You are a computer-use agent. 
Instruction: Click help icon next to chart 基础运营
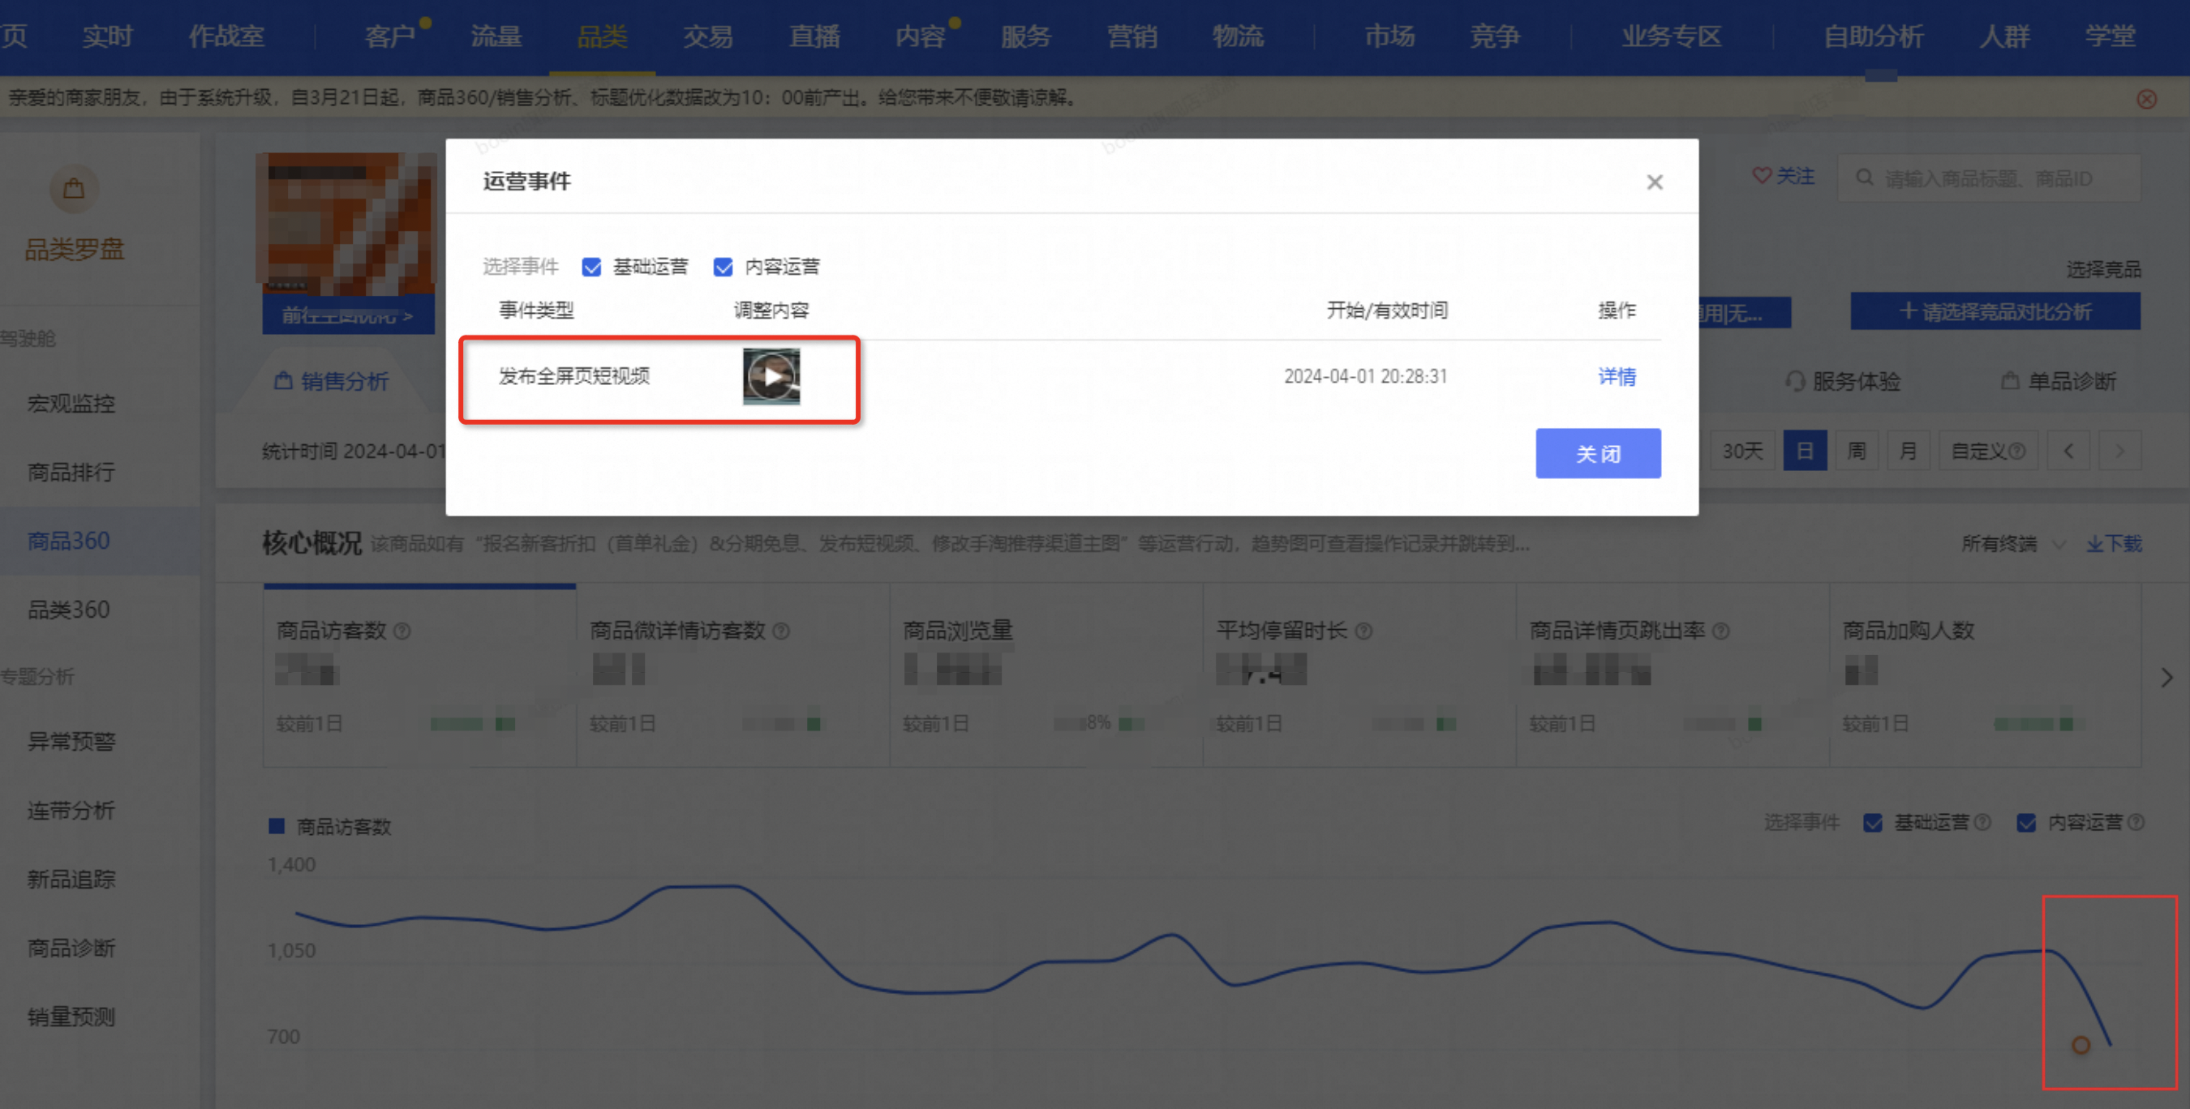tap(1982, 822)
